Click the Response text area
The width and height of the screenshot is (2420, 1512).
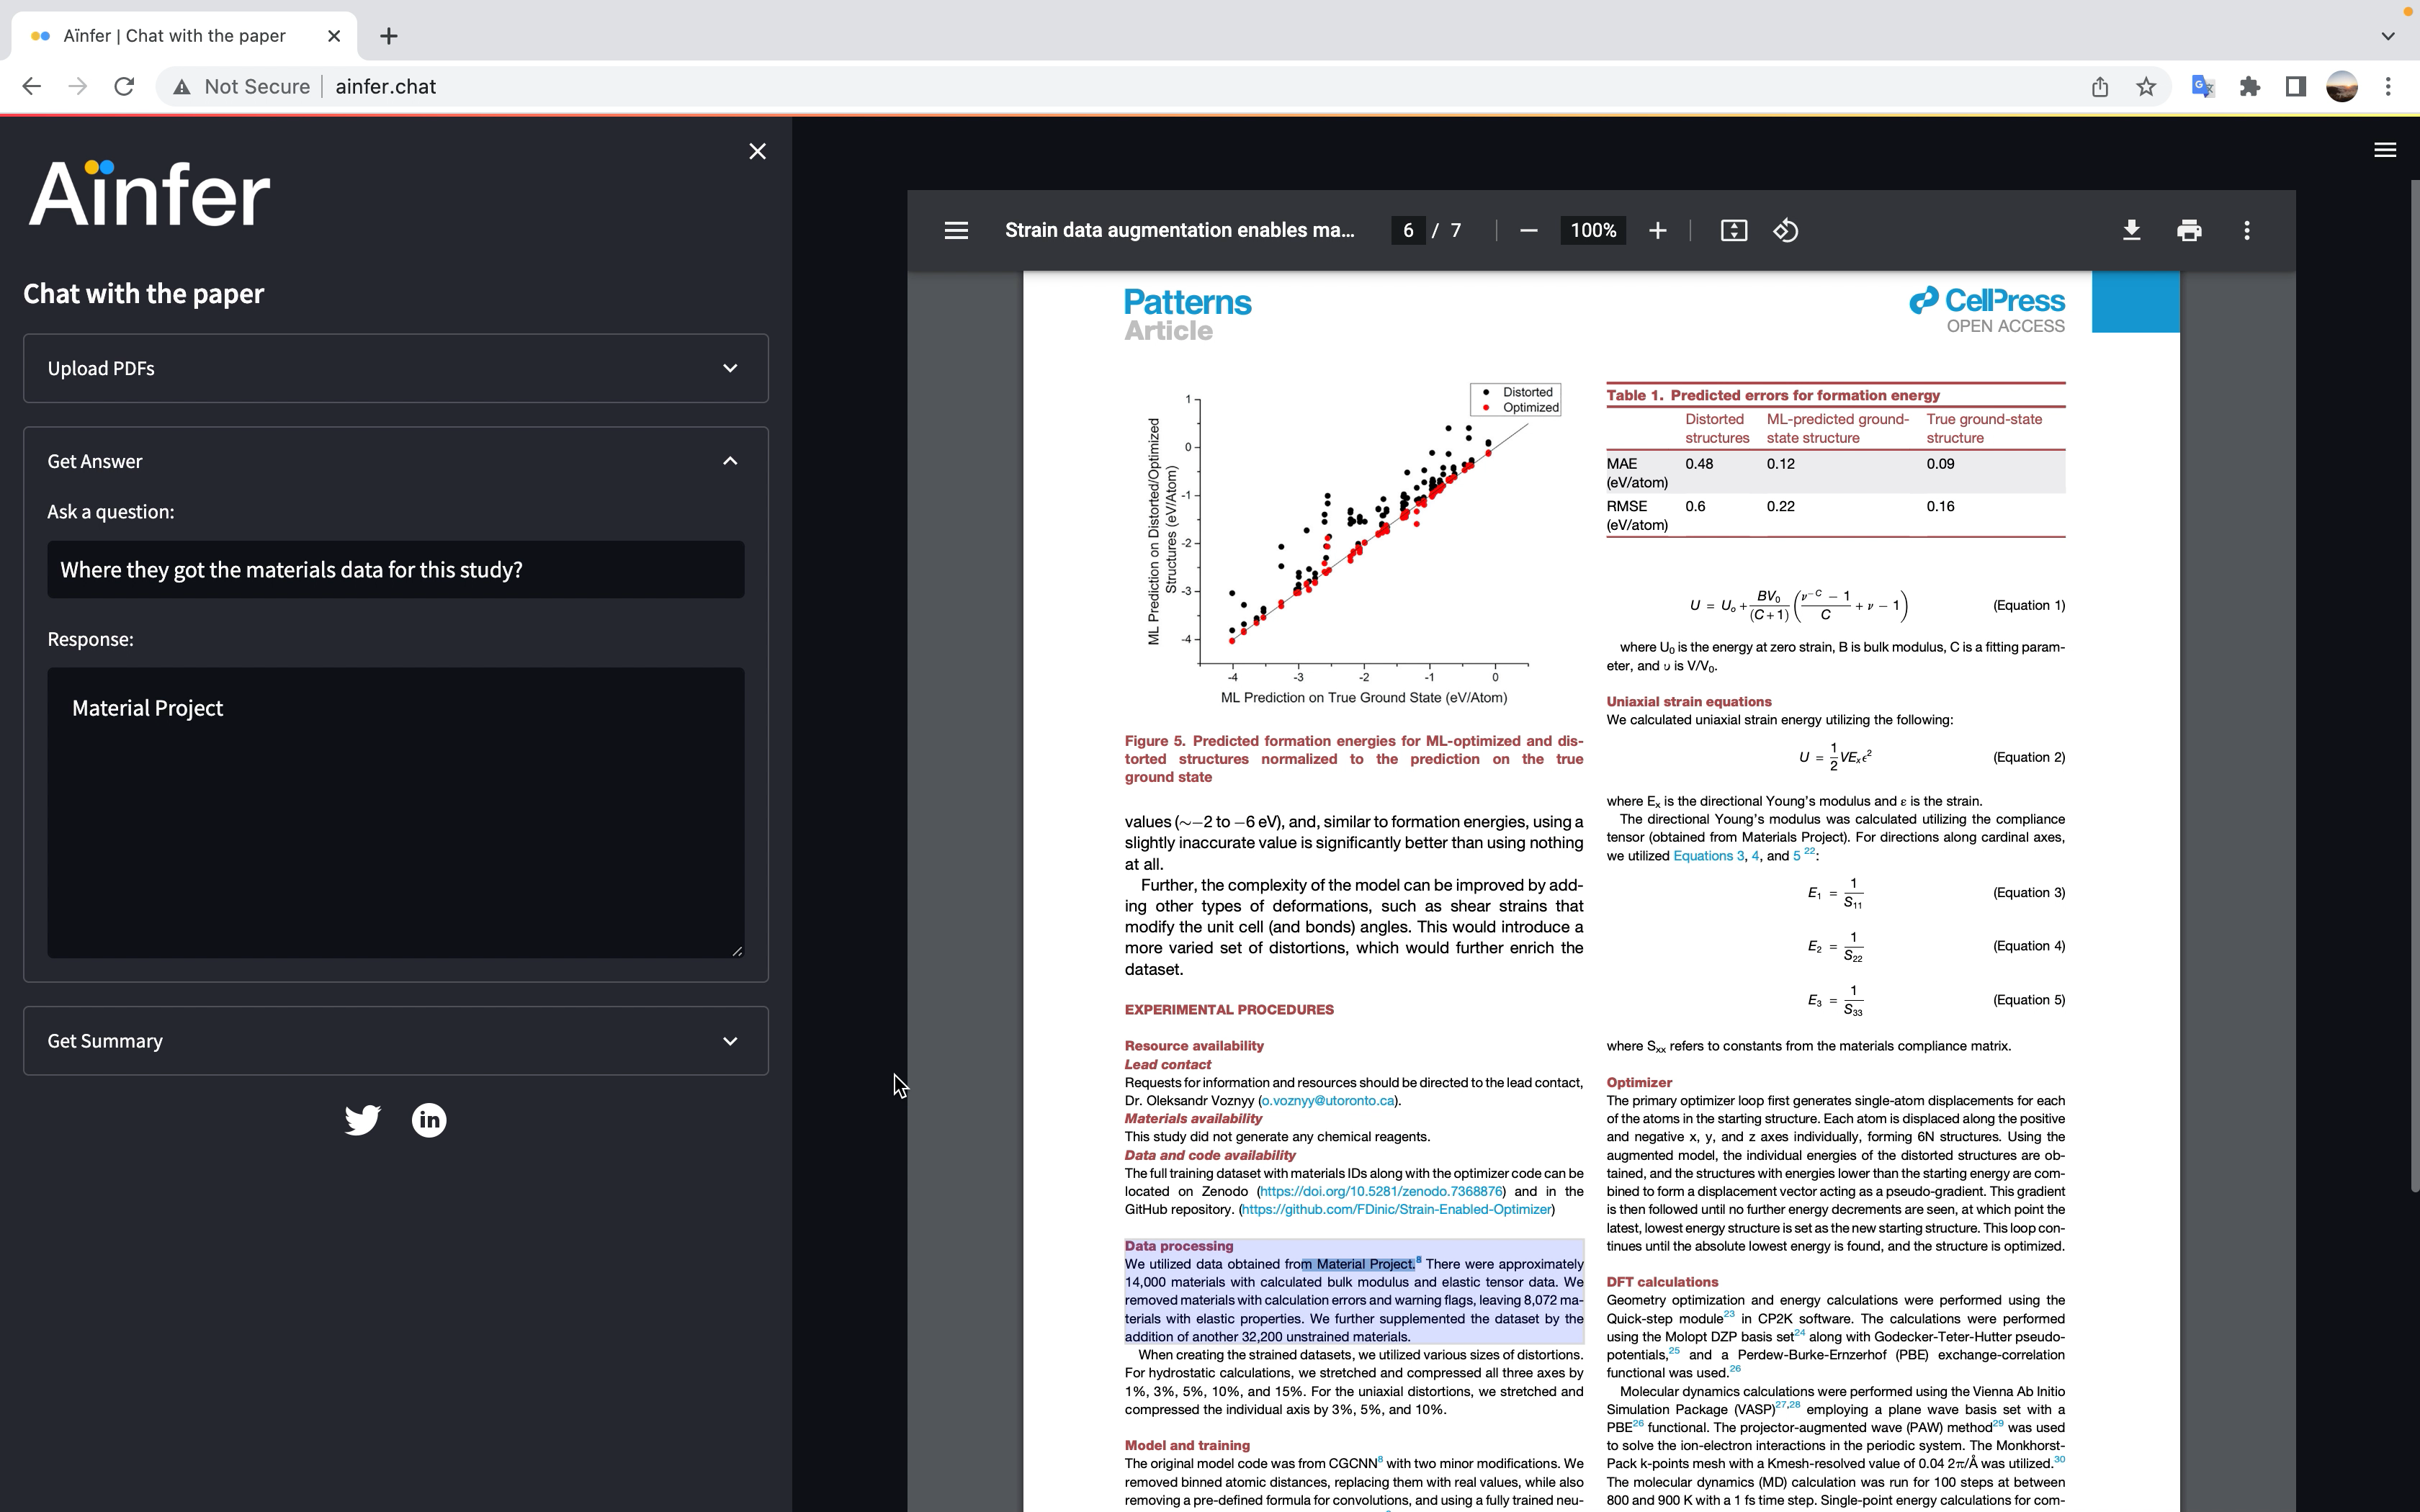[x=396, y=813]
